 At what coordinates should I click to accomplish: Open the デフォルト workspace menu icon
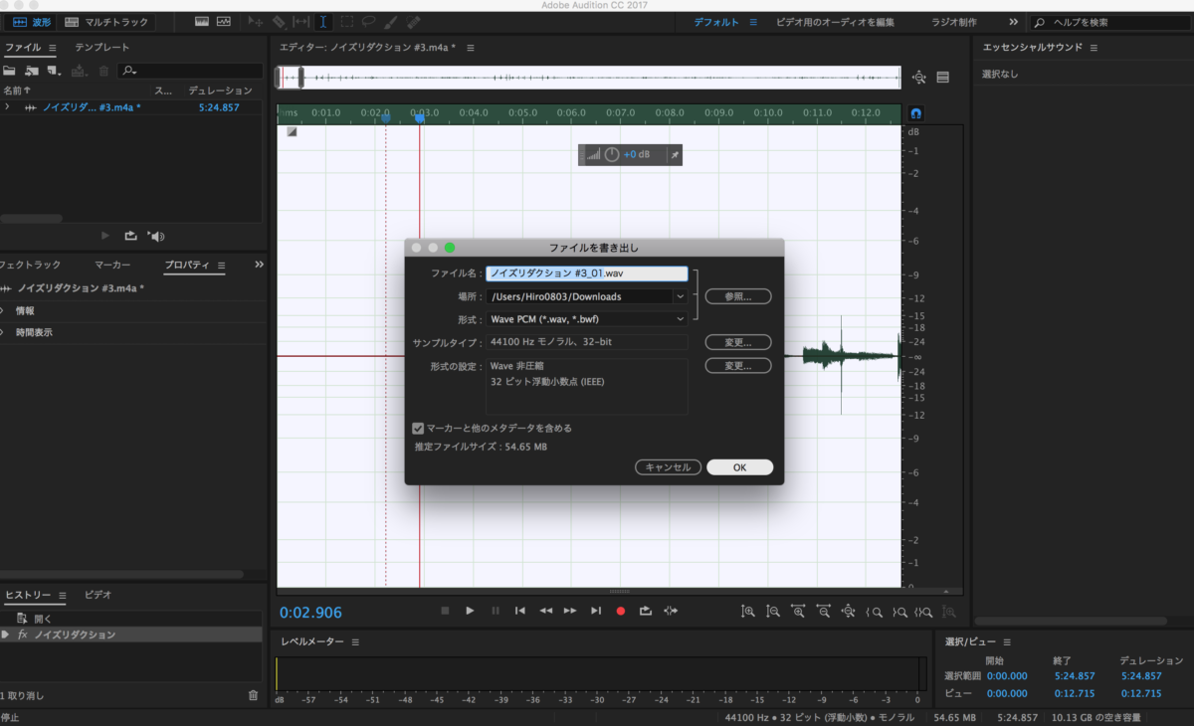[753, 21]
